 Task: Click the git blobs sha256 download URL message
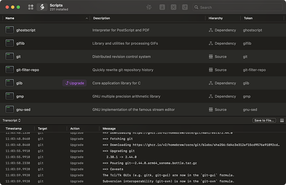point(191,145)
